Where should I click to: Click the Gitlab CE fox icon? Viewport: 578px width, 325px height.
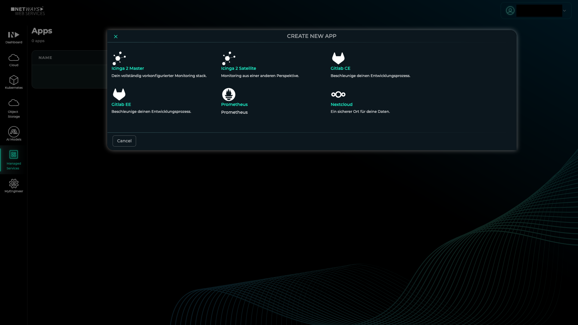338,58
